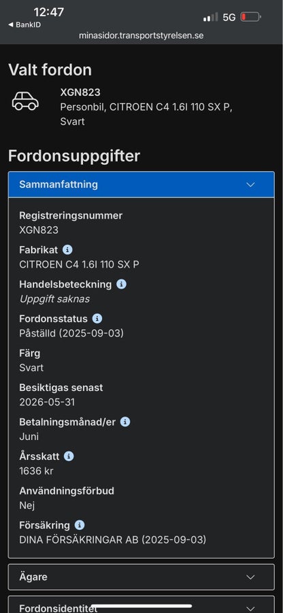The width and height of the screenshot is (283, 613).
Task: Tap the minasidor.transportstyrelsen.se address bar
Action: coord(141,35)
